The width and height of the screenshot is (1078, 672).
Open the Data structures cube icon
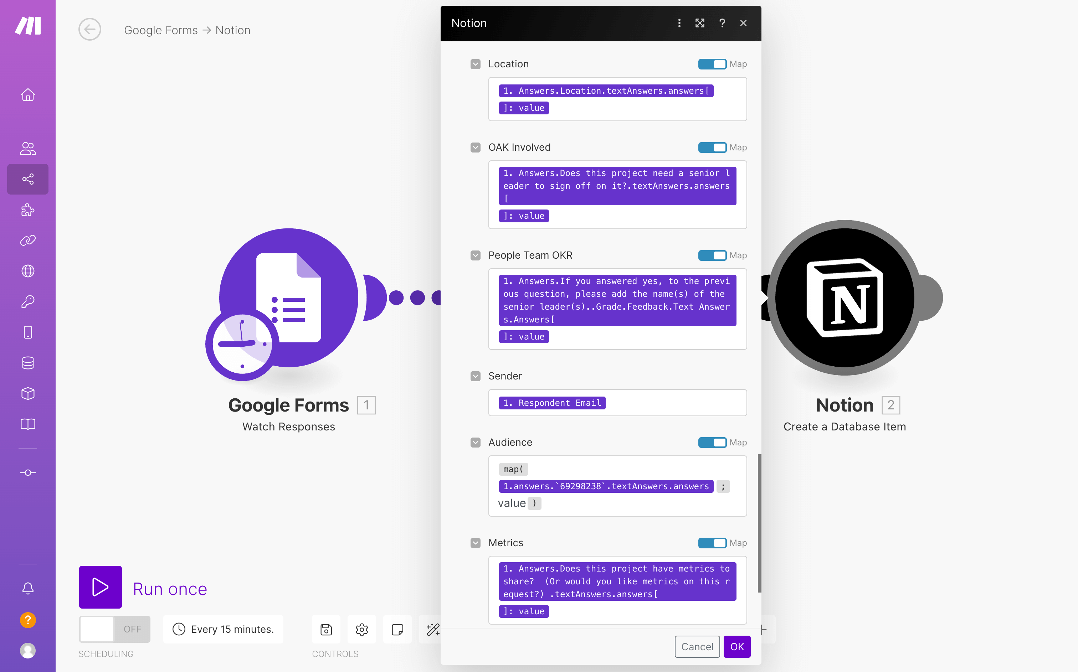[28, 394]
